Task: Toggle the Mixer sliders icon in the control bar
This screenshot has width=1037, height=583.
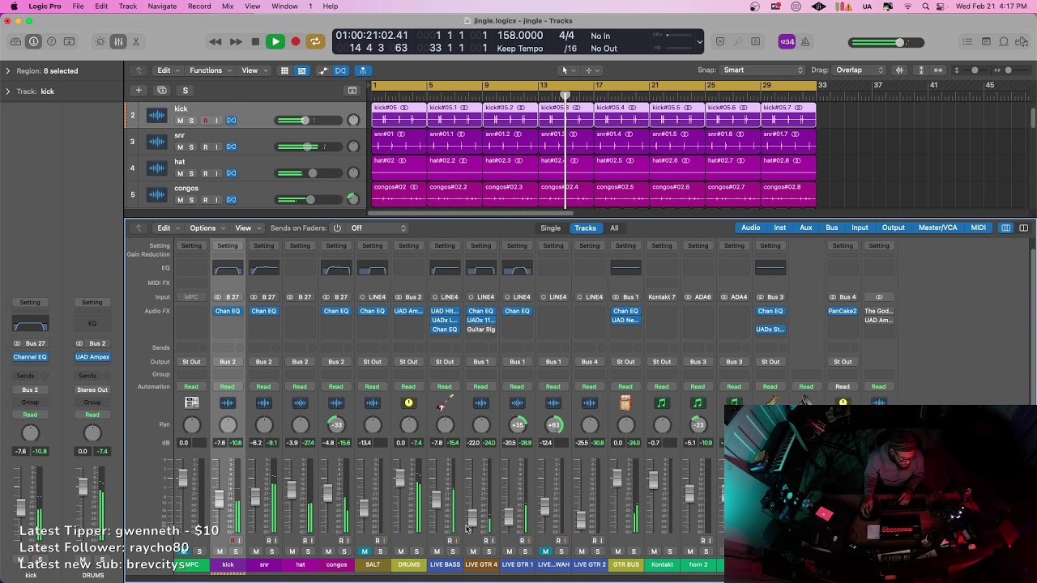Action: (x=118, y=41)
